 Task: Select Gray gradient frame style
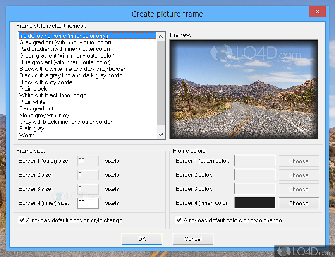(x=65, y=42)
